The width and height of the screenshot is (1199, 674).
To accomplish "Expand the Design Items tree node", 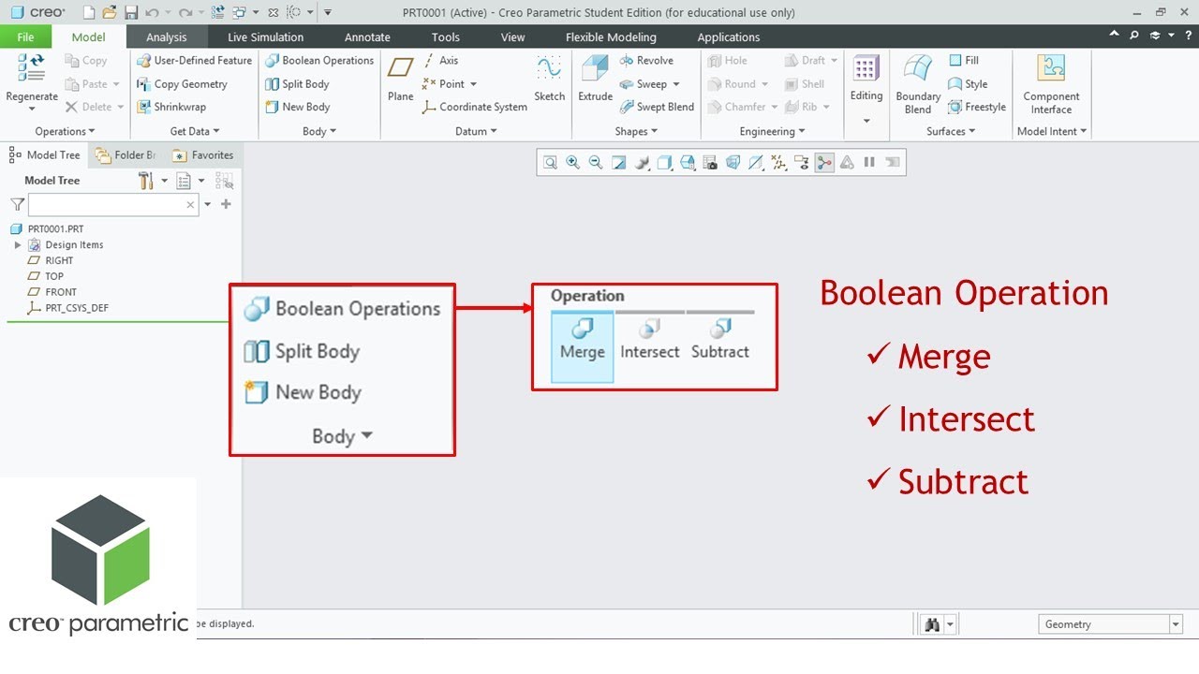I will 18,245.
